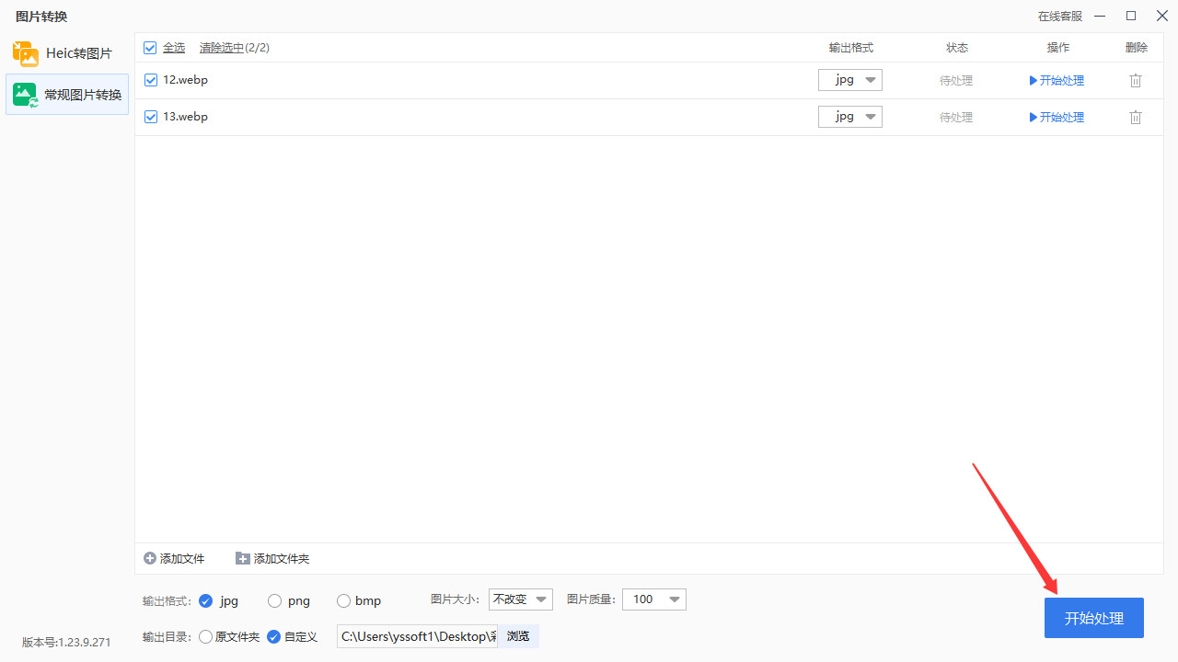Toggle the 全选 checkbox
Image resolution: width=1178 pixels, height=662 pixels.
pyautogui.click(x=150, y=47)
